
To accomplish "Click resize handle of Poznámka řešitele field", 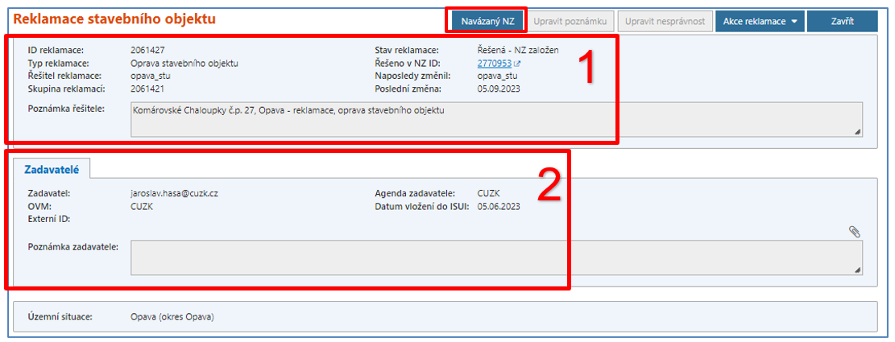I will pos(857,131).
